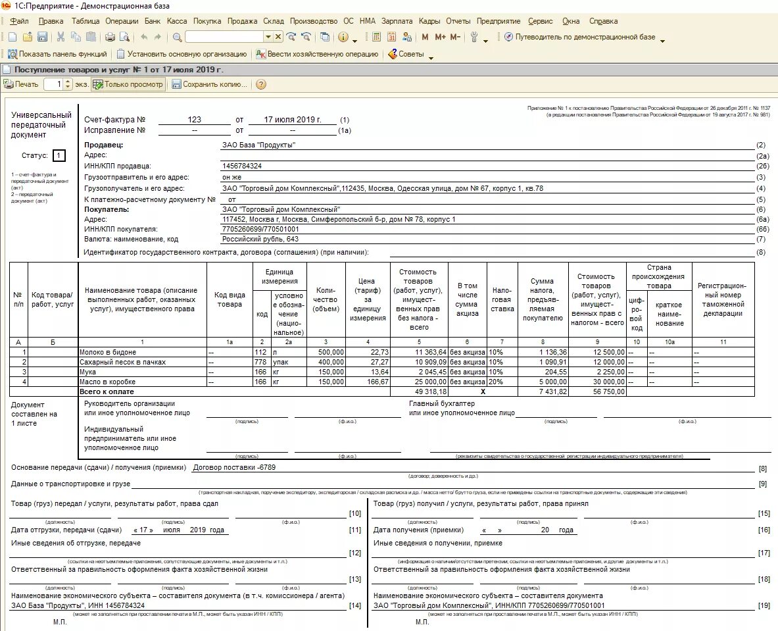This screenshot has height=631, width=778.
Task: Click the 'Российский рубль, 643' currency text
Action: (260, 239)
